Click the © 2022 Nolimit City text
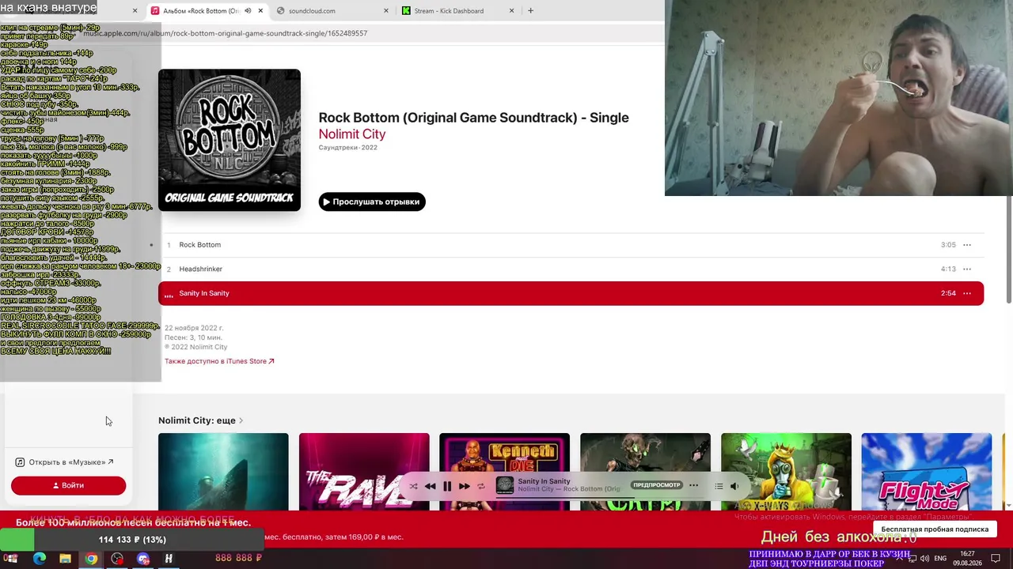The image size is (1013, 569). pyautogui.click(x=195, y=347)
